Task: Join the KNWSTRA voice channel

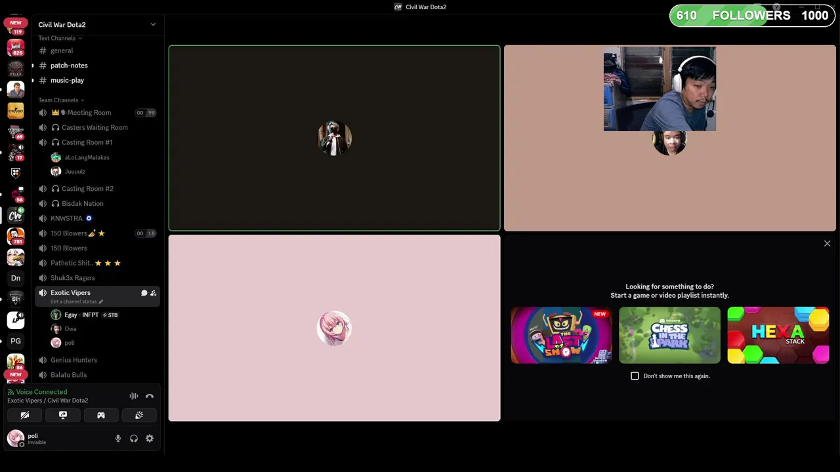Action: tap(97, 218)
